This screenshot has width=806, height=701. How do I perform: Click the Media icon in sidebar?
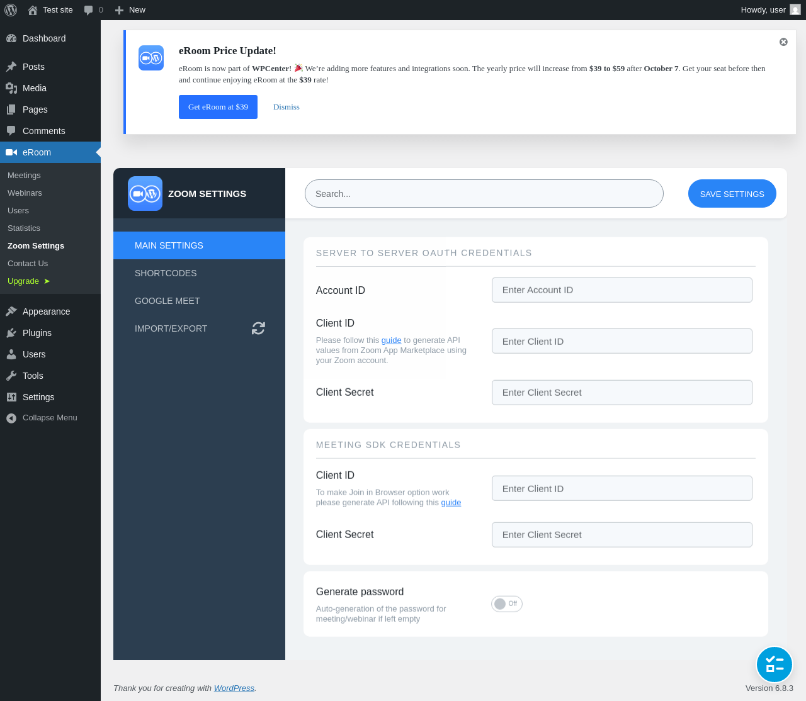pos(11,88)
